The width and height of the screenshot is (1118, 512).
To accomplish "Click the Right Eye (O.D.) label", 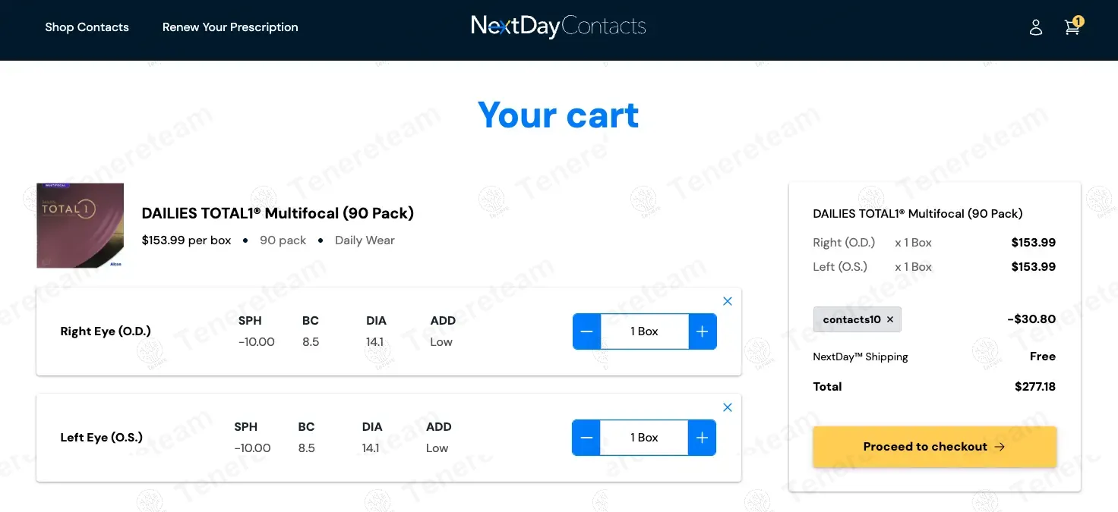I will (x=106, y=331).
